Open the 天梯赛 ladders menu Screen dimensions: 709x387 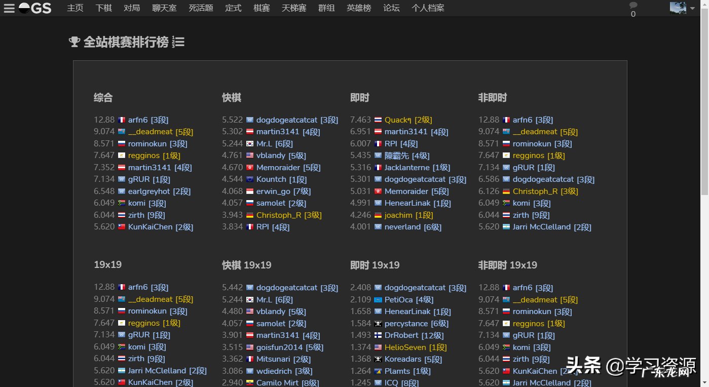(x=294, y=8)
